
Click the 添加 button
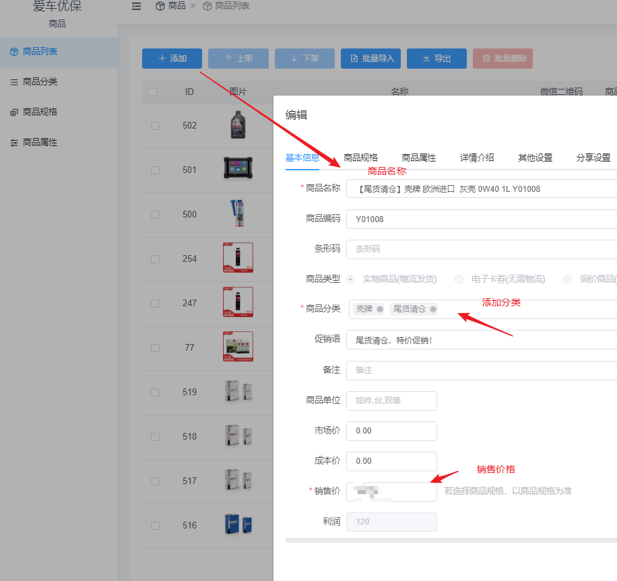tap(172, 59)
